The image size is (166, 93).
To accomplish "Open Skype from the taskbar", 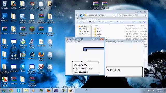I will tap(18, 91).
